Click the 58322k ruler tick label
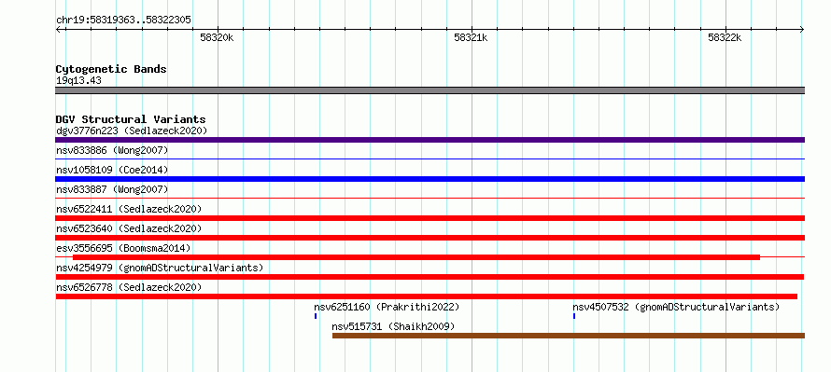The height and width of the screenshot is (372, 831). click(725, 37)
